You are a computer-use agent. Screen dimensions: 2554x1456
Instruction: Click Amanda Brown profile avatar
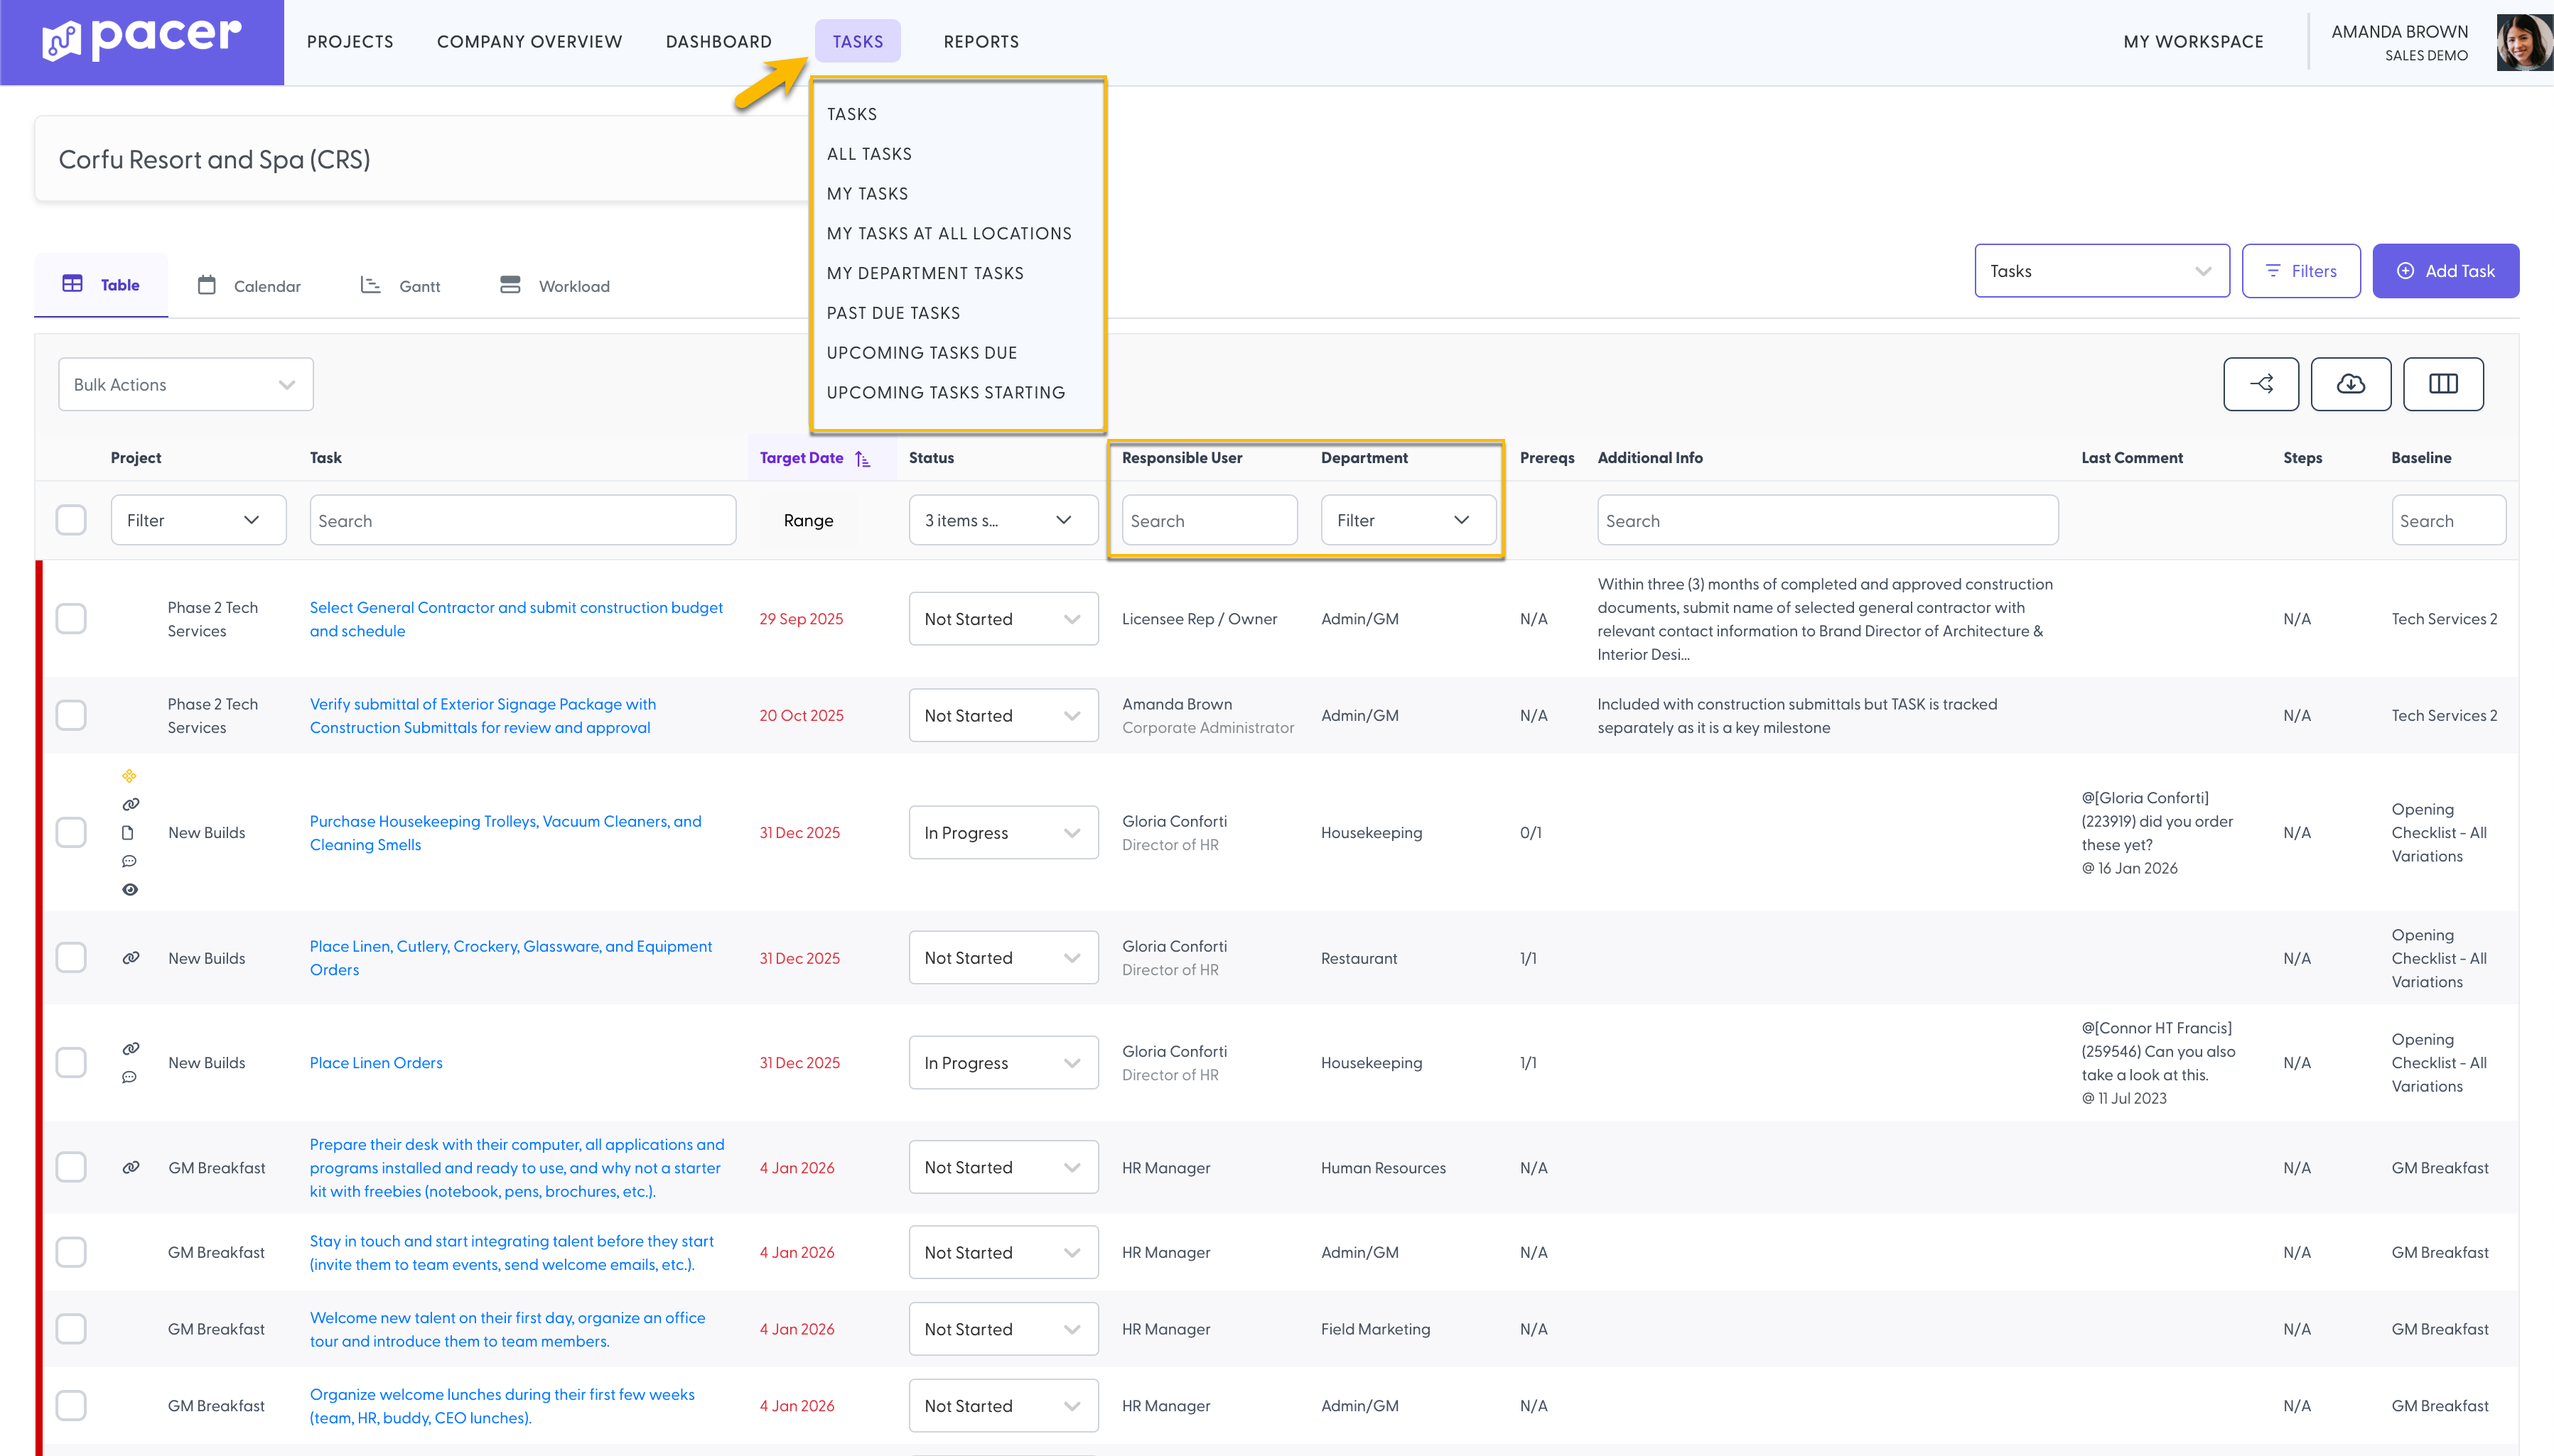(2524, 42)
